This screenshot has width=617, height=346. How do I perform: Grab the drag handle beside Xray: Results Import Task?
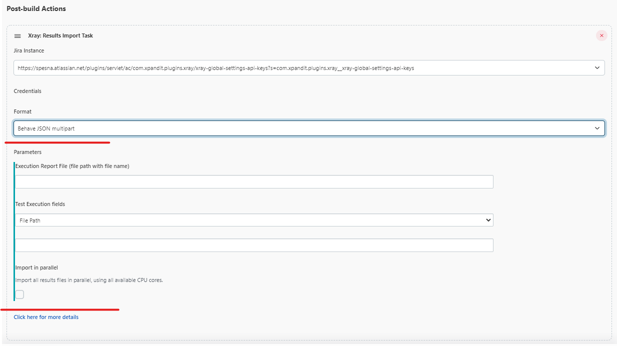tap(17, 36)
